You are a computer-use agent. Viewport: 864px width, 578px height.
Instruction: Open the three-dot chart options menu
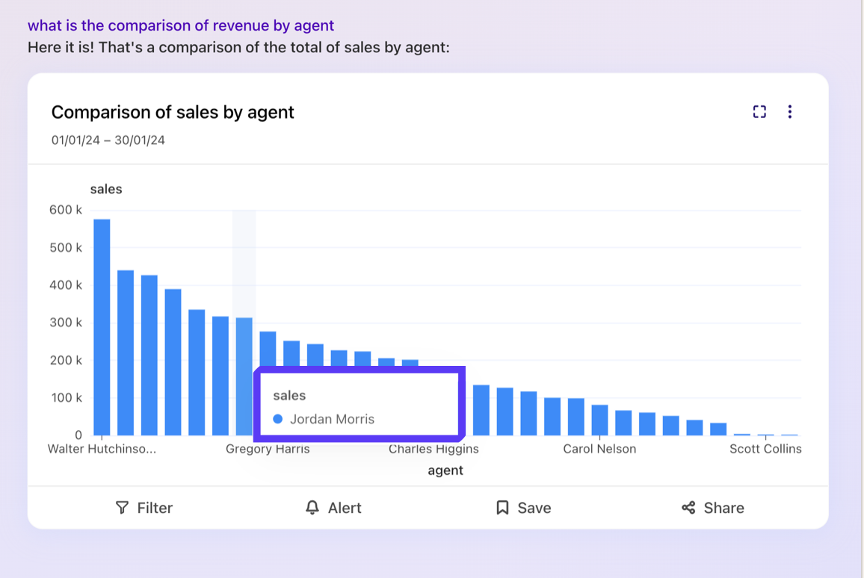(790, 111)
